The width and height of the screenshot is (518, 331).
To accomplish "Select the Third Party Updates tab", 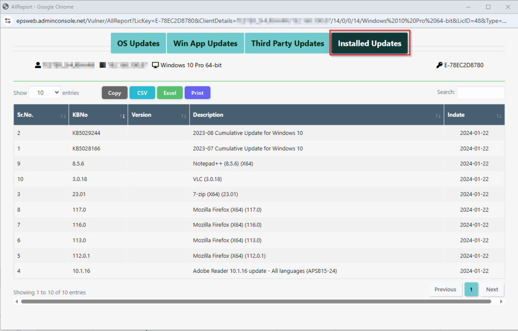I will point(287,43).
